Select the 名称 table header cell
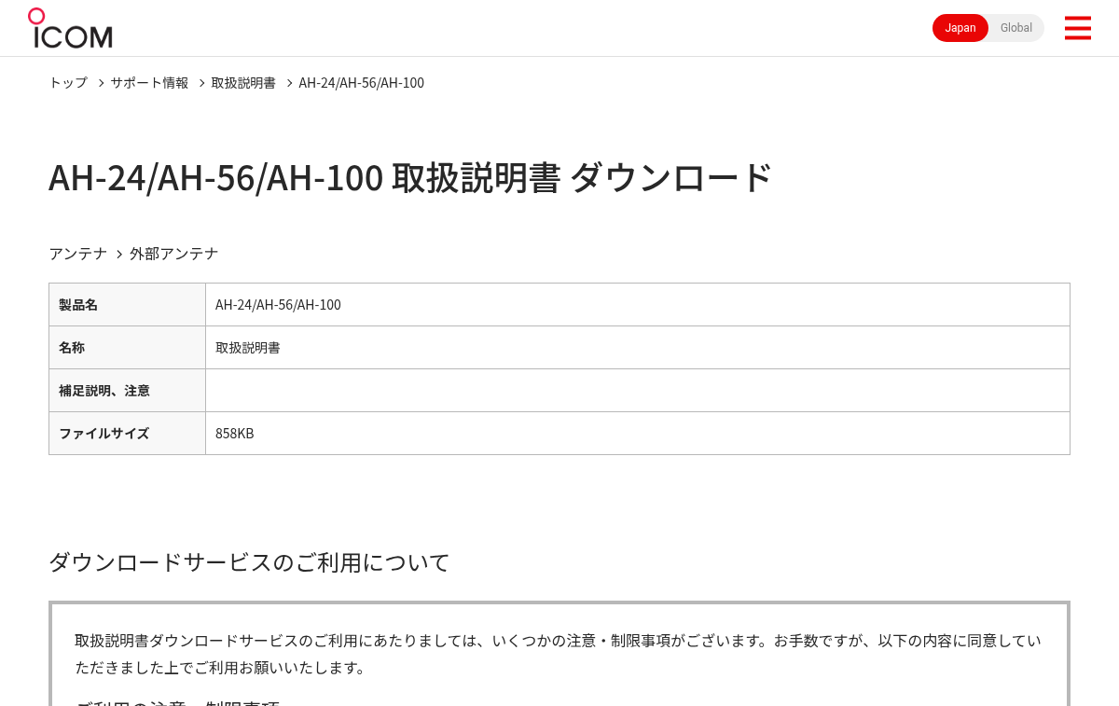 coord(127,348)
